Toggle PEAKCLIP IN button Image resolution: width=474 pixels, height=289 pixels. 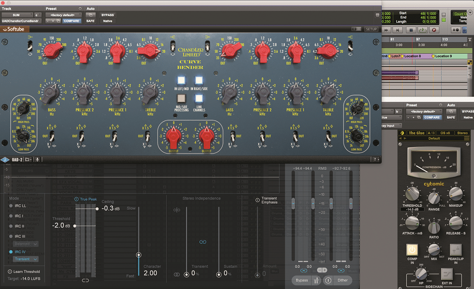[x=455, y=250]
